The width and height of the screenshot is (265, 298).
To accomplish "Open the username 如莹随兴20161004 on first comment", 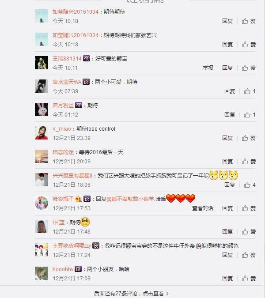I will click(x=76, y=12).
